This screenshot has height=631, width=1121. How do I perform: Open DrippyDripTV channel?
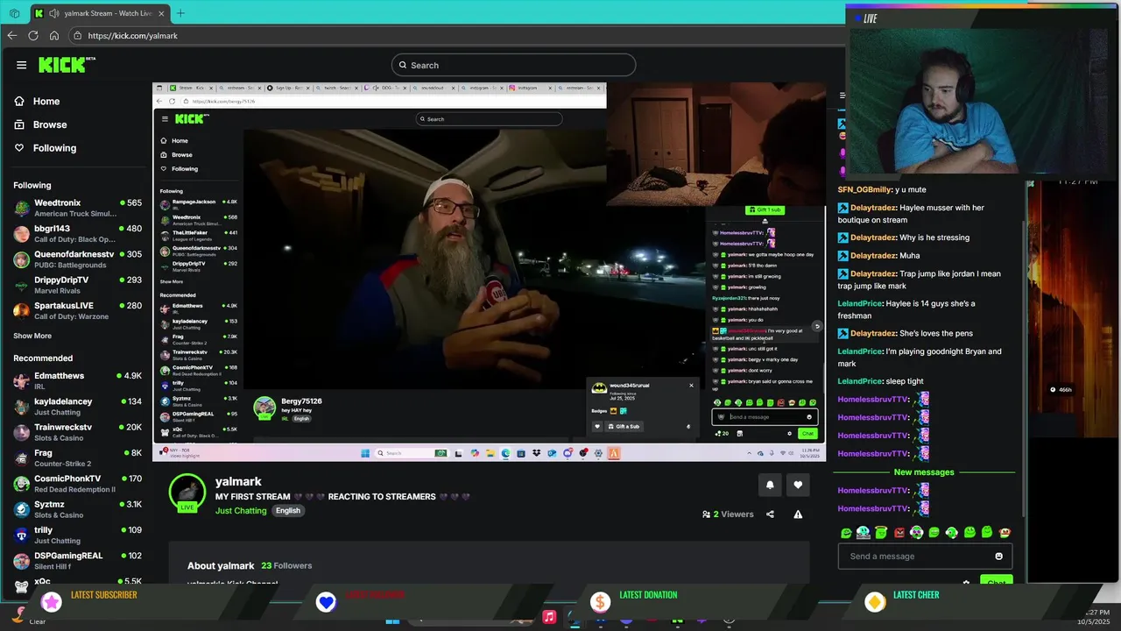(77, 285)
